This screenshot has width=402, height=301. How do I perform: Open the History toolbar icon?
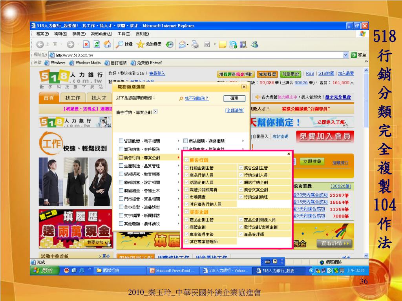[170, 45]
